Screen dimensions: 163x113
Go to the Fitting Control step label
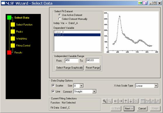tap(23, 46)
